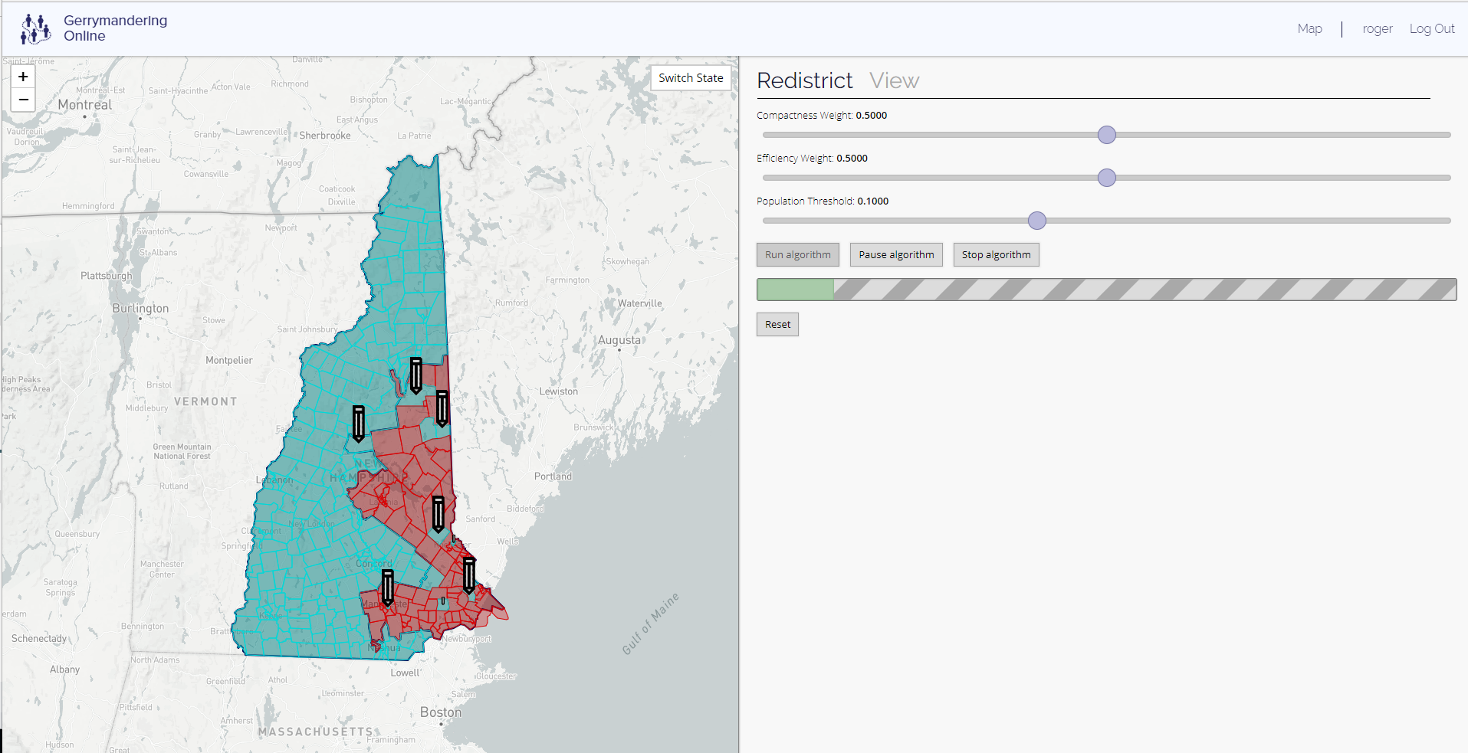The height and width of the screenshot is (753, 1468).
Task: Open the View tab
Action: tap(894, 80)
